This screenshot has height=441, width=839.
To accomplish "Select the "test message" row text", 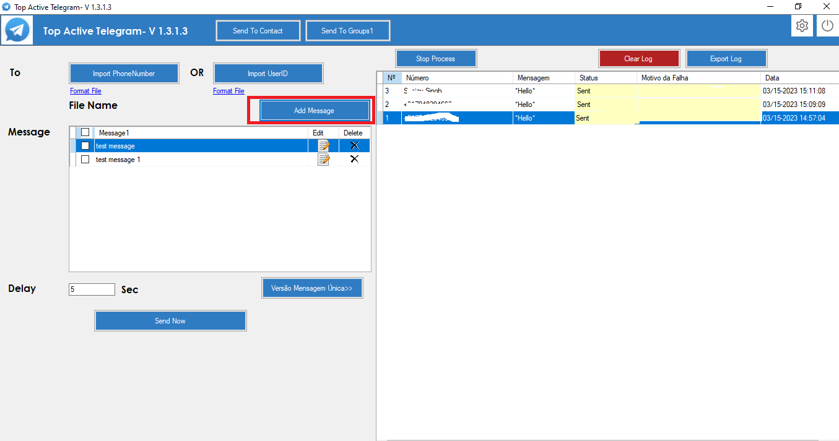I will (x=115, y=146).
